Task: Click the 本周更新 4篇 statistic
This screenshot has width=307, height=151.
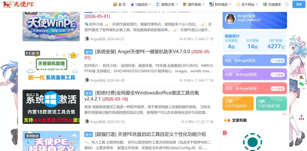Action: pos(231,44)
